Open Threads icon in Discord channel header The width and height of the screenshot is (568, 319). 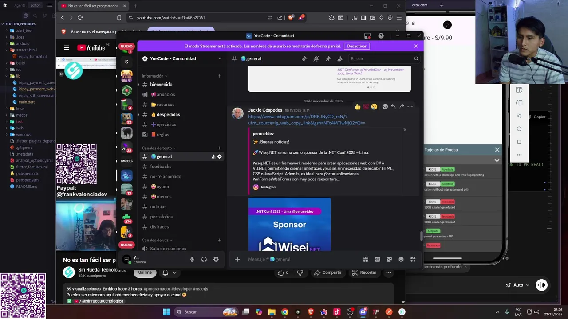(304, 58)
